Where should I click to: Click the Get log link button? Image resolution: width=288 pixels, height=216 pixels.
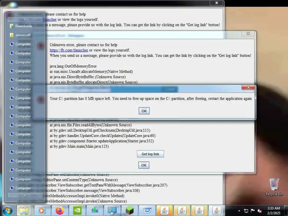tap(150, 154)
